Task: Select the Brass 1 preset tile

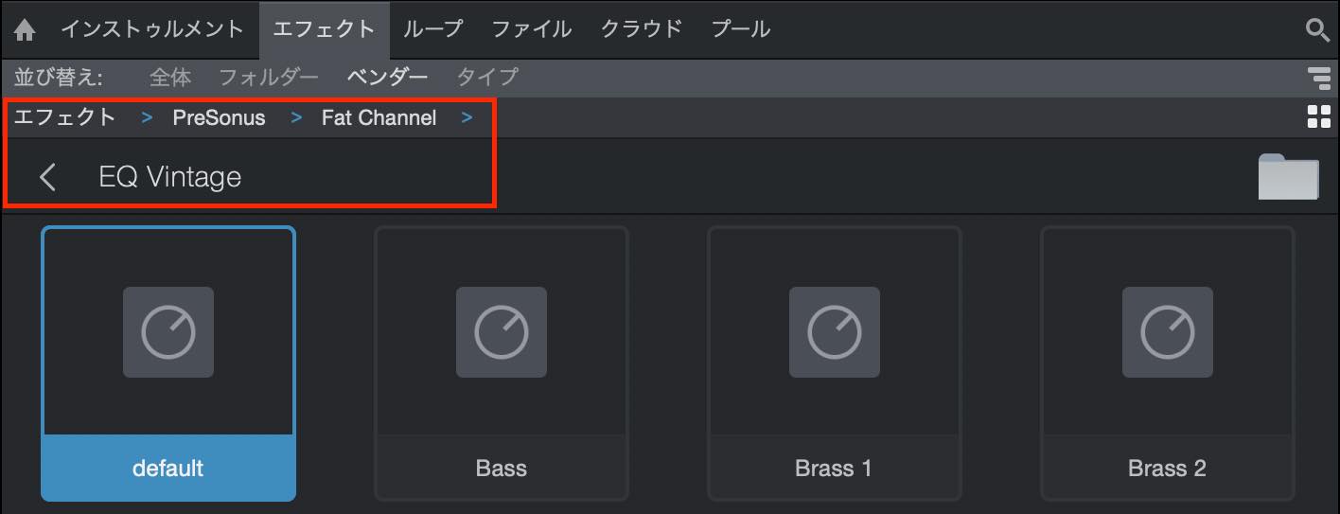Action: pos(835,363)
